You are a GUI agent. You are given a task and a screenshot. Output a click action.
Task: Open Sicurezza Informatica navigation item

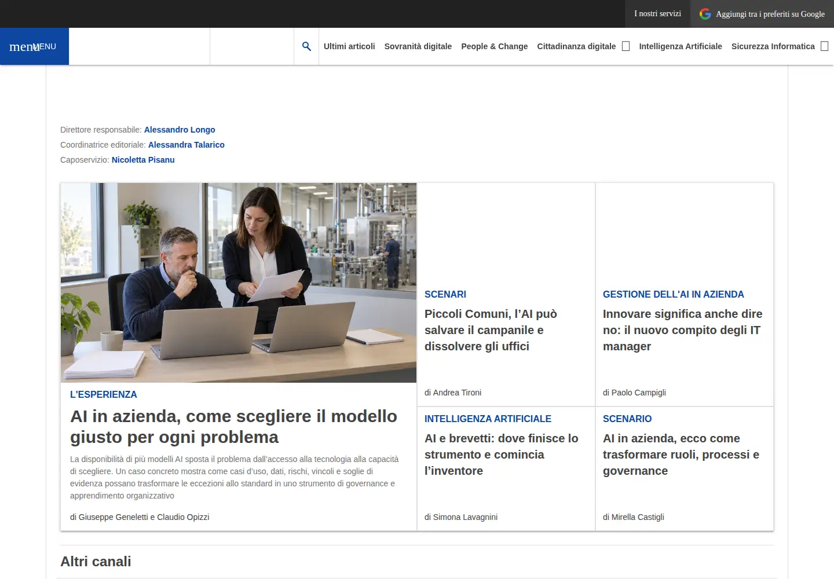tap(773, 46)
